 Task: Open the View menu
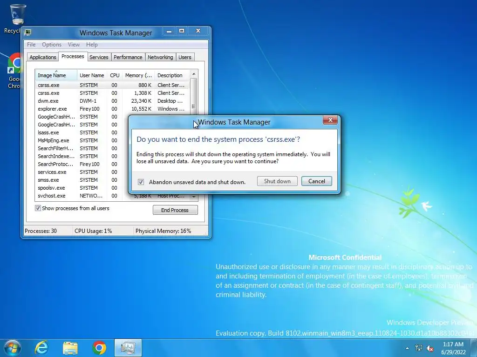(74, 45)
